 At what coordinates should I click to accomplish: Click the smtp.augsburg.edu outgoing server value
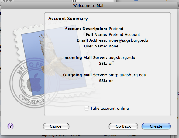tap(127, 75)
